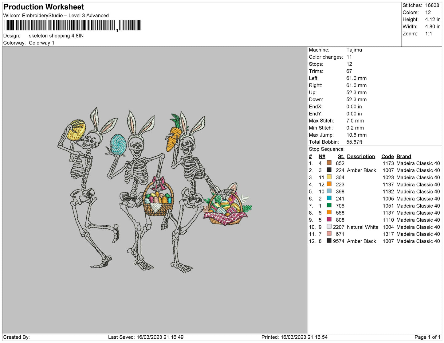Click the Color changes value 11
444x343 pixels.
tap(349, 57)
